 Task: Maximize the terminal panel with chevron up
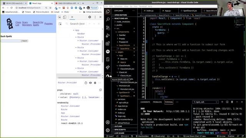237,102
